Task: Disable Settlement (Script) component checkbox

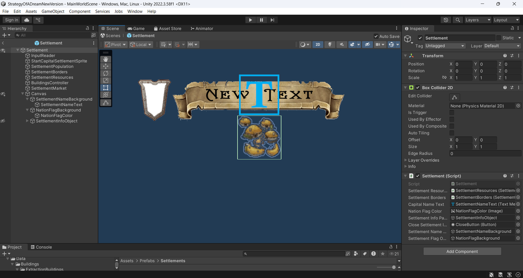Action: tap(418, 176)
